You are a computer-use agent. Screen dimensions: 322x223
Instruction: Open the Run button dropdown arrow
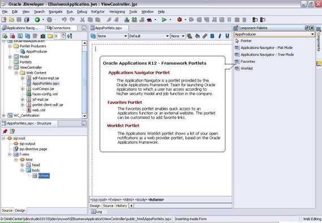pyautogui.click(x=170, y=20)
